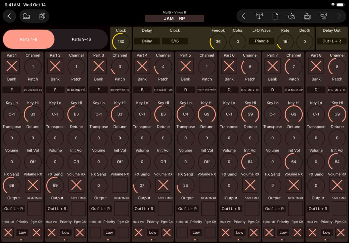Edit the patch name JAM RP field
Image resolution: width=349 pixels, height=243 pixels.
tap(174, 18)
